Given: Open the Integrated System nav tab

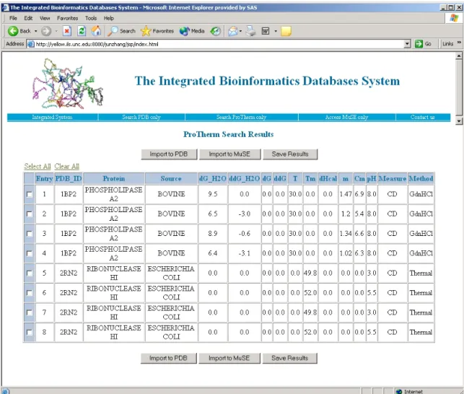Looking at the screenshot, I should [x=52, y=117].
